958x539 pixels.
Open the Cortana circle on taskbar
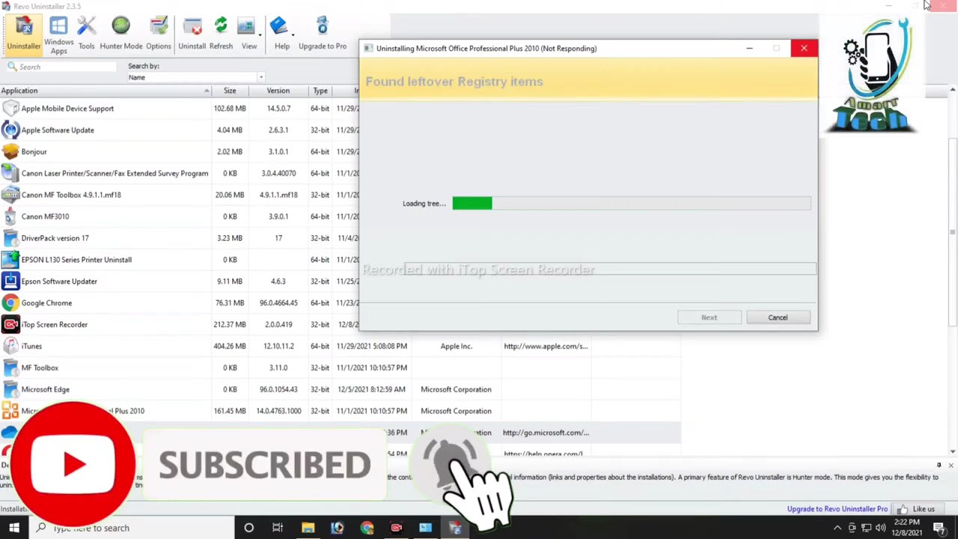click(x=248, y=528)
